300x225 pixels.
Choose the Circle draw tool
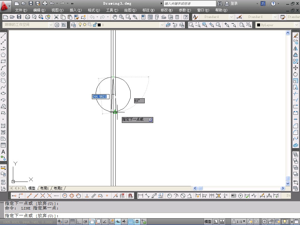coord(3,74)
